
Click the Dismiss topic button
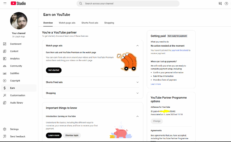coord(72,135)
